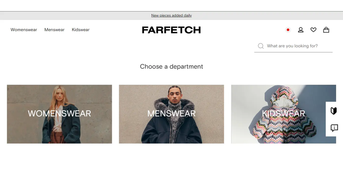Screen dimensions: 343x171
Task: Click the 'What are you looking for?' field
Action: click(293, 46)
